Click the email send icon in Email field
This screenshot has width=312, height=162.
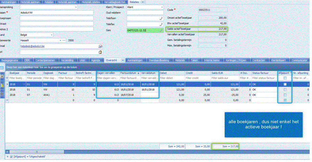[x=100, y=46]
